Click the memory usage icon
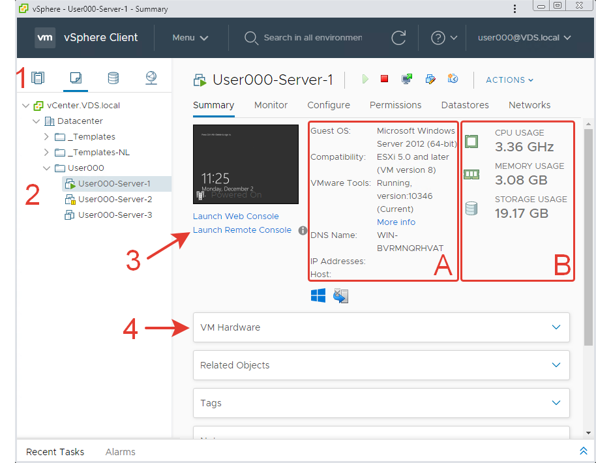 click(471, 175)
